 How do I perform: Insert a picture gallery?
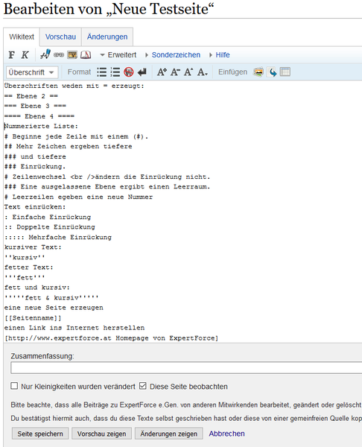pyautogui.click(x=258, y=72)
